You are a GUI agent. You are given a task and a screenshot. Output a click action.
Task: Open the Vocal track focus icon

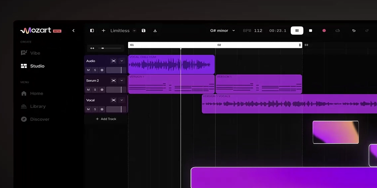click(x=113, y=100)
